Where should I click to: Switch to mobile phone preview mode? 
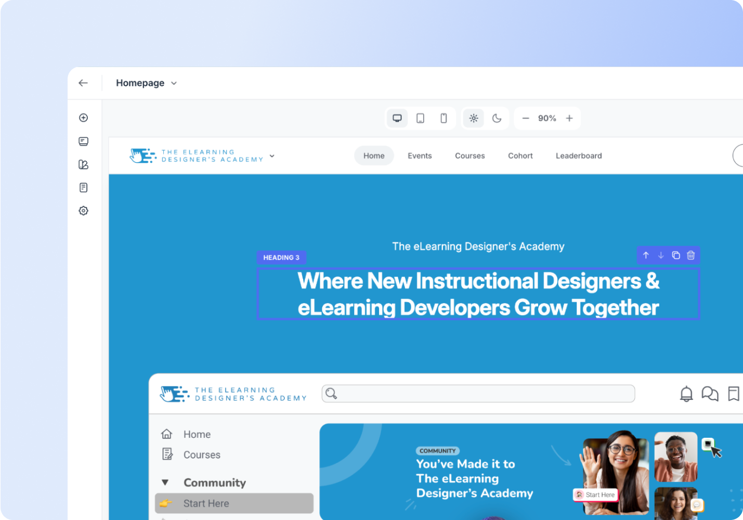[x=444, y=118]
